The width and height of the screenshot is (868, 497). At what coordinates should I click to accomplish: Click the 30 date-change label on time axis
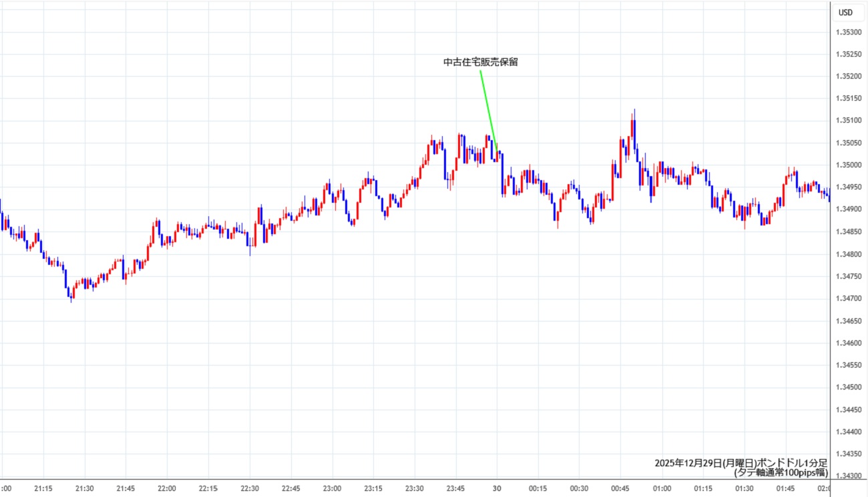[497, 488]
